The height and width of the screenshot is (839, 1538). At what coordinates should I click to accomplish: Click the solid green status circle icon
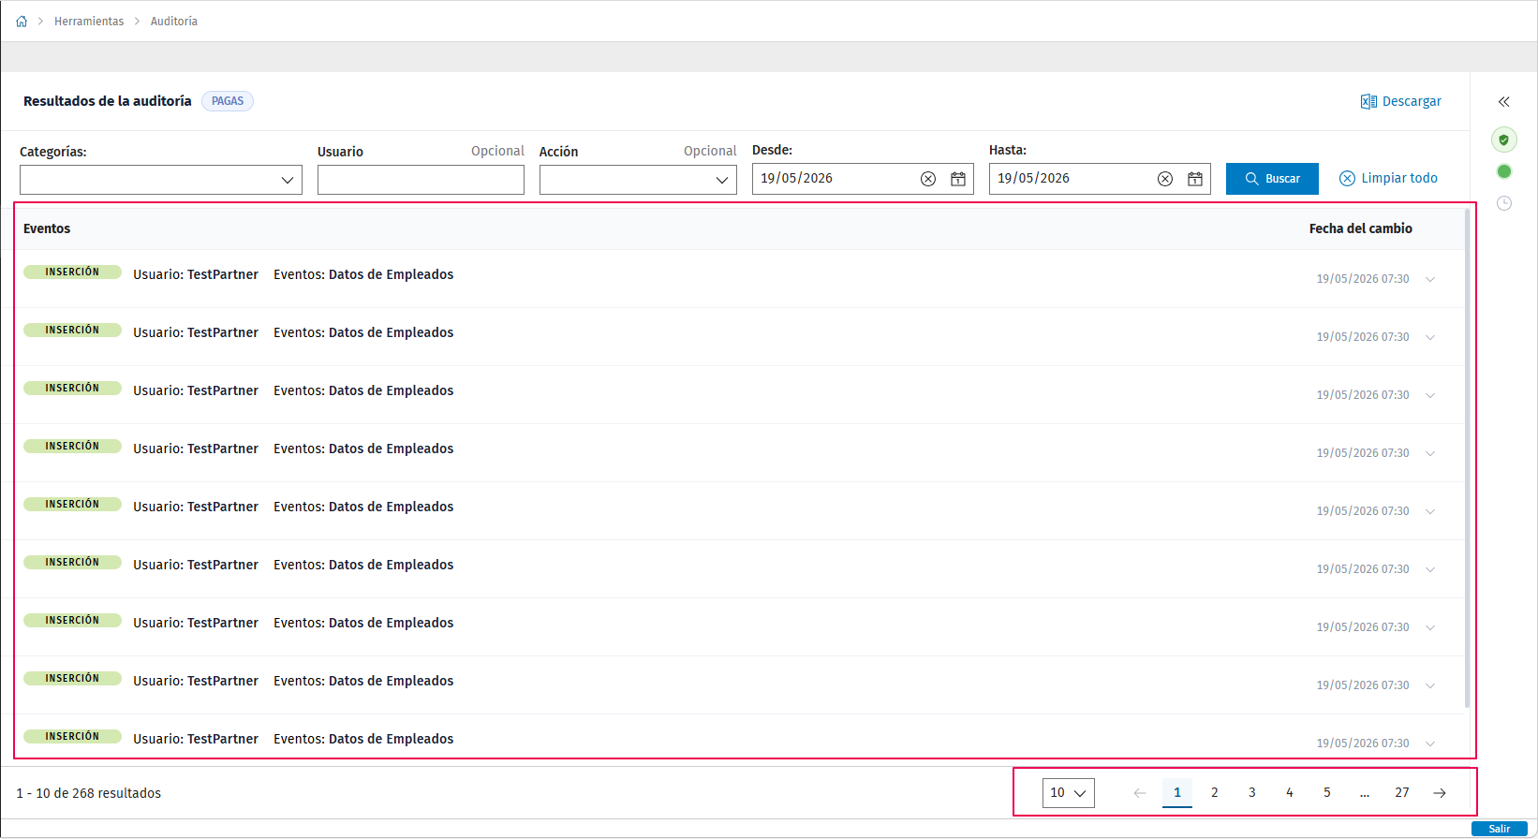click(x=1504, y=171)
